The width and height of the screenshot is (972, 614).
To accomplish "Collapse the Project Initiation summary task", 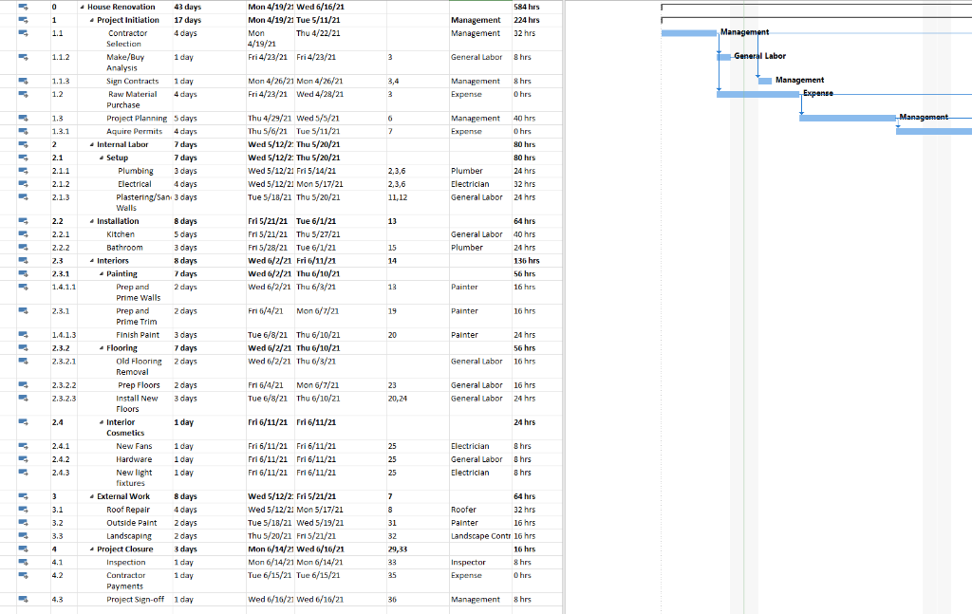I will point(92,20).
